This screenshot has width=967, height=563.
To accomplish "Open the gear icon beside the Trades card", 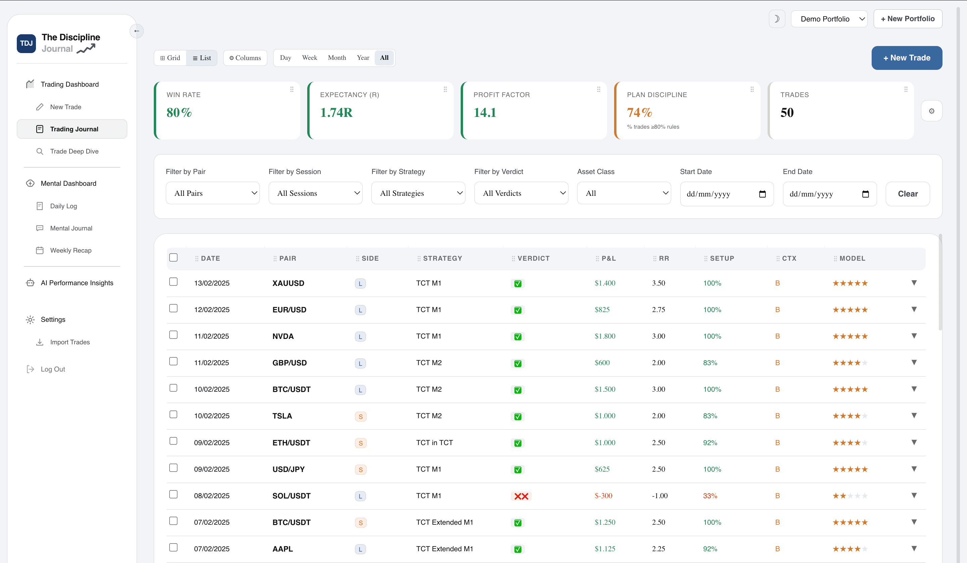I will [x=931, y=111].
